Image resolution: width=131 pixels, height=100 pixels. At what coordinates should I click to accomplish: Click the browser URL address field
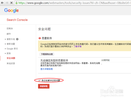pos(73,3)
